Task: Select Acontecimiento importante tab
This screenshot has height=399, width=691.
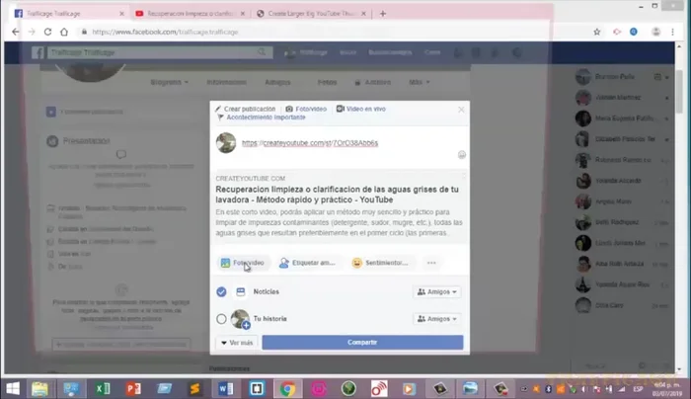Action: coord(262,118)
